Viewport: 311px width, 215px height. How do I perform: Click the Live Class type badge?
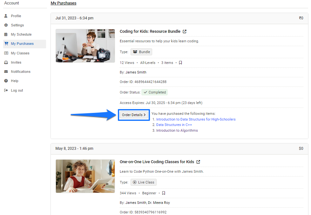point(144,182)
